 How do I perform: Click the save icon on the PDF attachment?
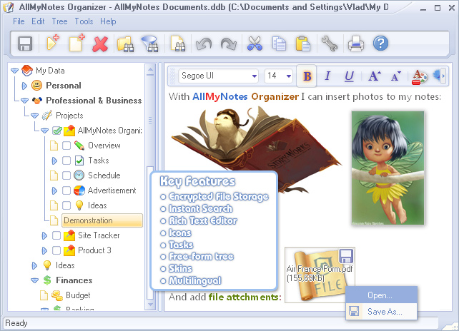[x=346, y=256]
